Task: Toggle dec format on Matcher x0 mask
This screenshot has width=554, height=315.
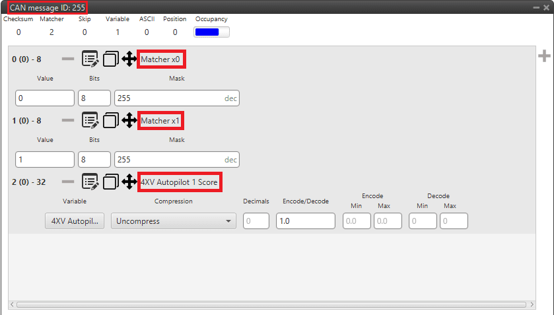Action: point(230,98)
